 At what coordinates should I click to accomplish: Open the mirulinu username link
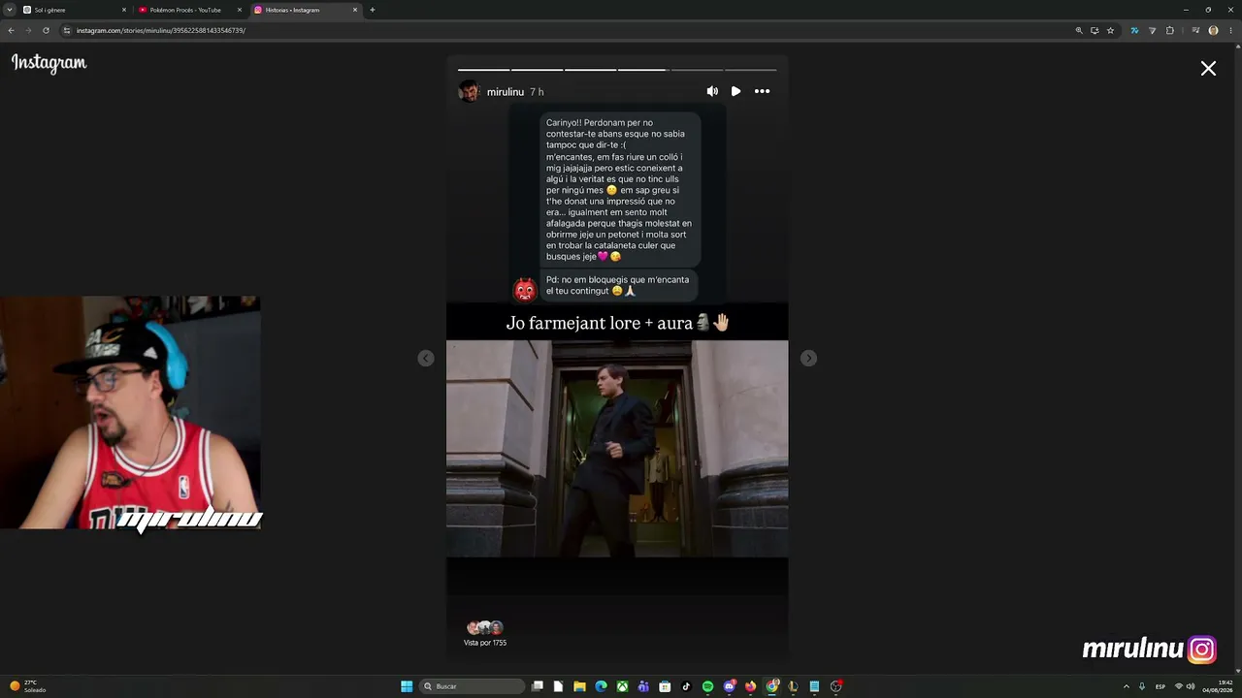(506, 92)
